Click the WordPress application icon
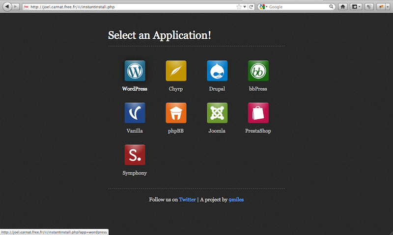This screenshot has height=235, width=393. point(135,71)
